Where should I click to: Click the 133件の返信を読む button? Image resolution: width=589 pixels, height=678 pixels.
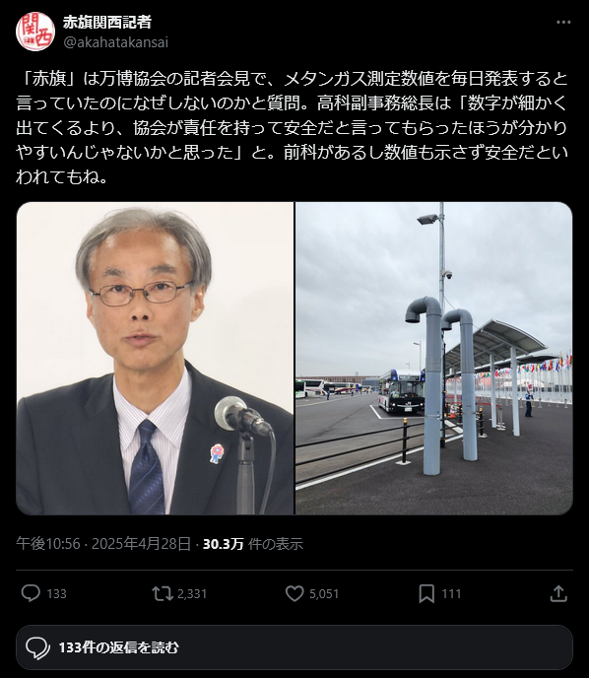point(294,647)
